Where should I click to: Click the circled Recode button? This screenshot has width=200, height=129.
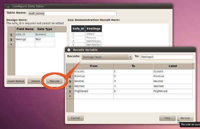(54, 81)
